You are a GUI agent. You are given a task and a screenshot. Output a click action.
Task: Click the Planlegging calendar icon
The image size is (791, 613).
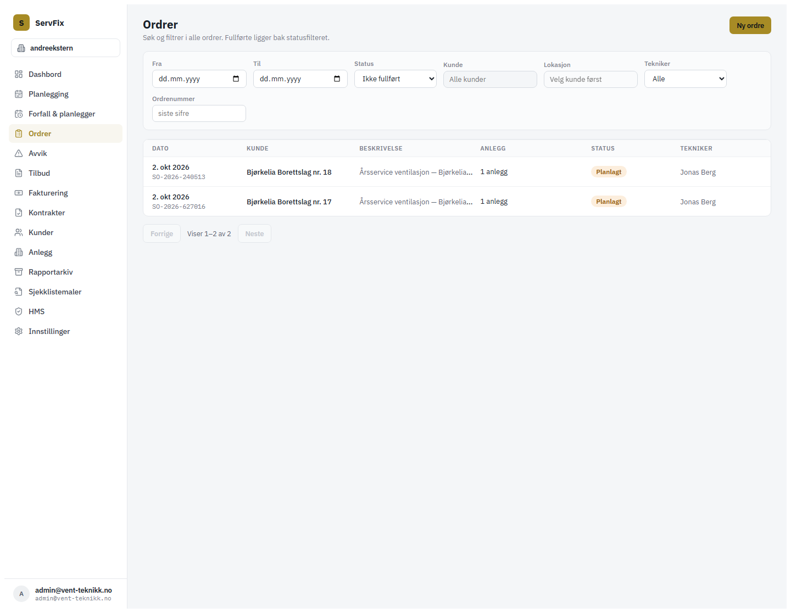click(x=19, y=94)
